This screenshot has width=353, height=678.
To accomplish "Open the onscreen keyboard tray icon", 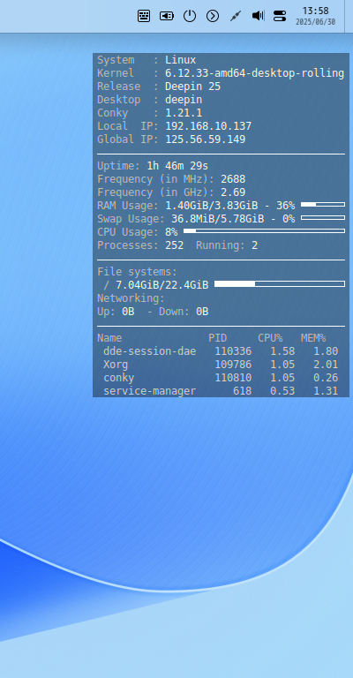I will click(x=144, y=16).
